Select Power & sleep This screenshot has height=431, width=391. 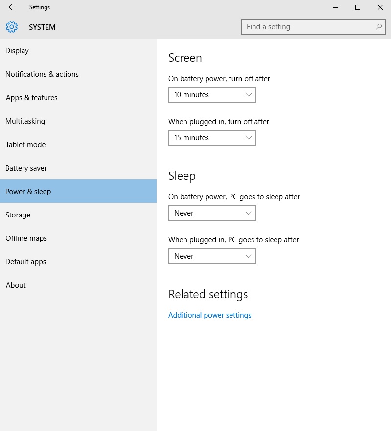[x=78, y=192]
